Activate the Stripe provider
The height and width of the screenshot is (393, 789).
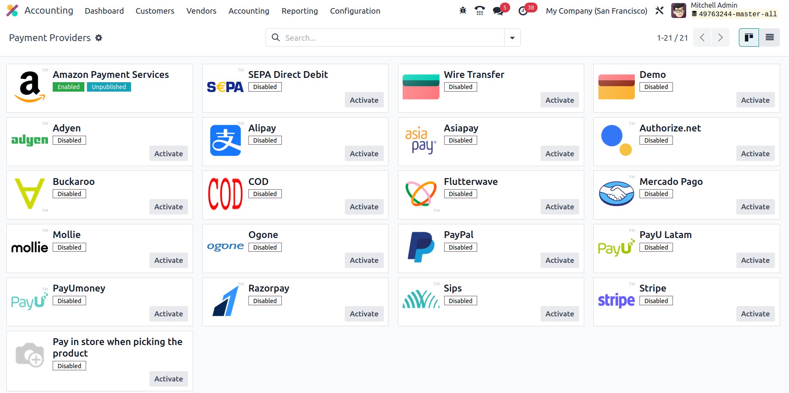click(x=755, y=313)
